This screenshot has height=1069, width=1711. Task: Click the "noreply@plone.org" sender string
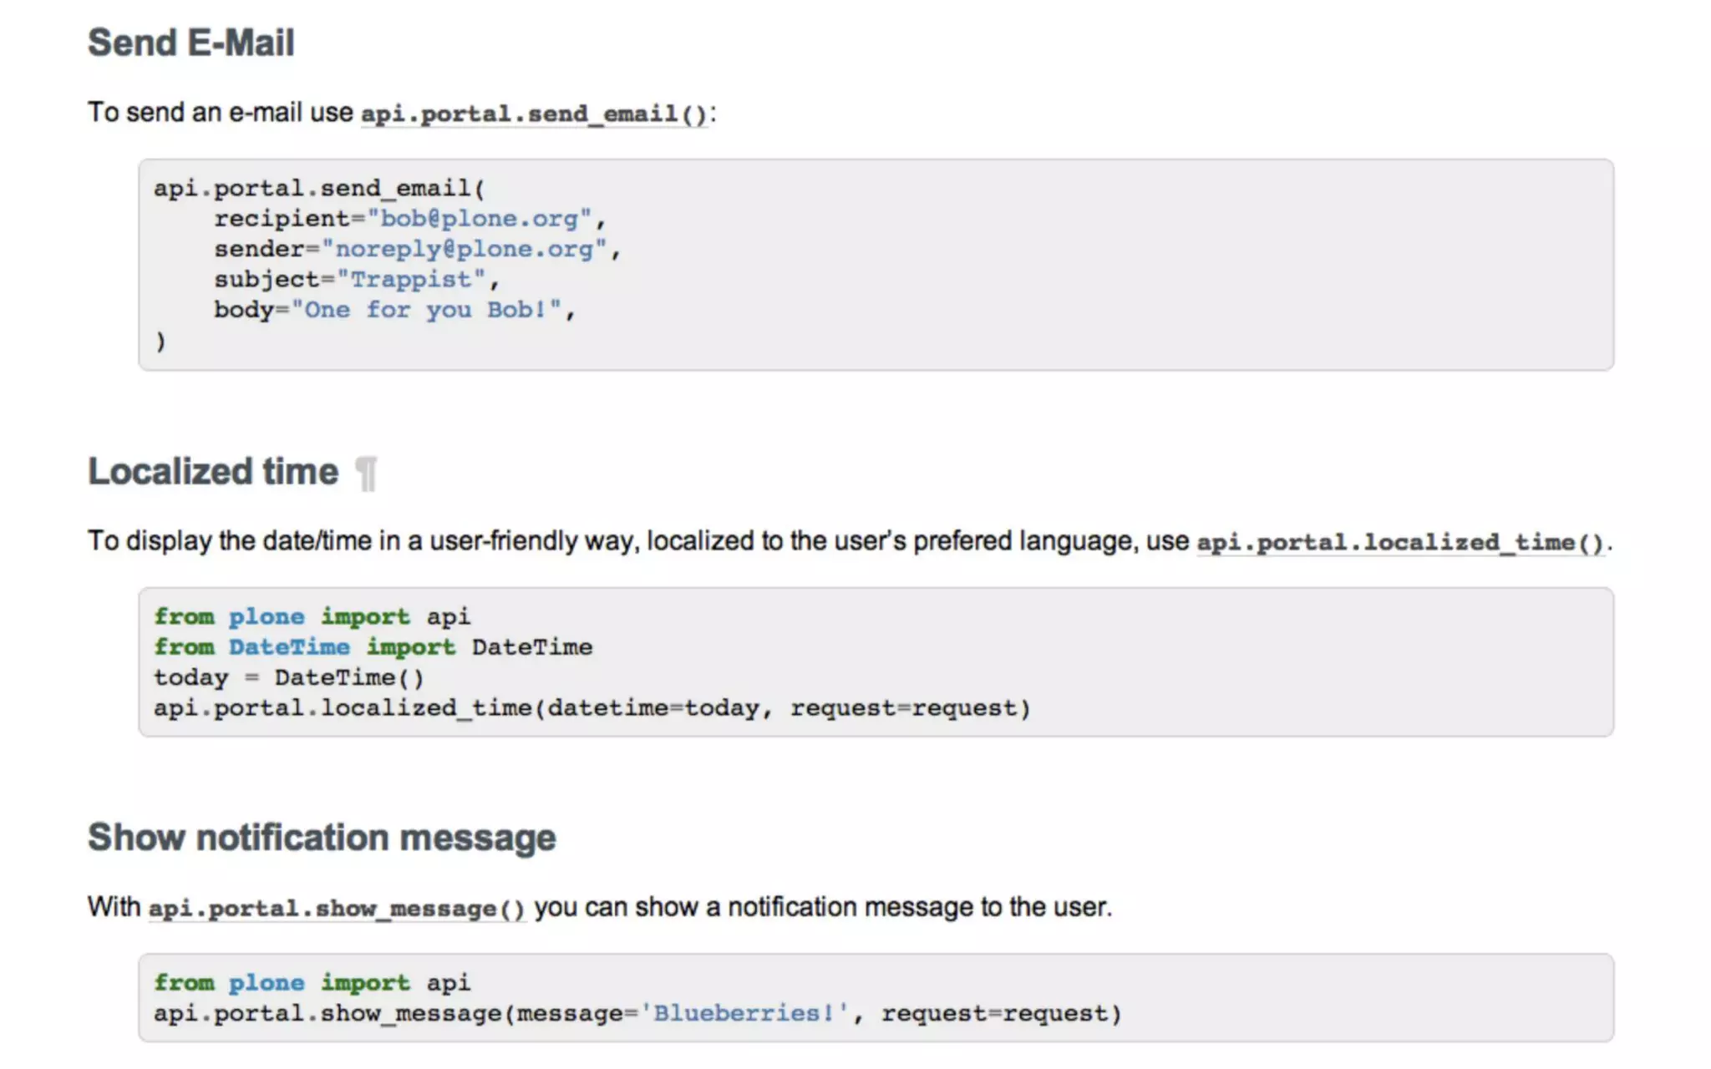coord(465,249)
